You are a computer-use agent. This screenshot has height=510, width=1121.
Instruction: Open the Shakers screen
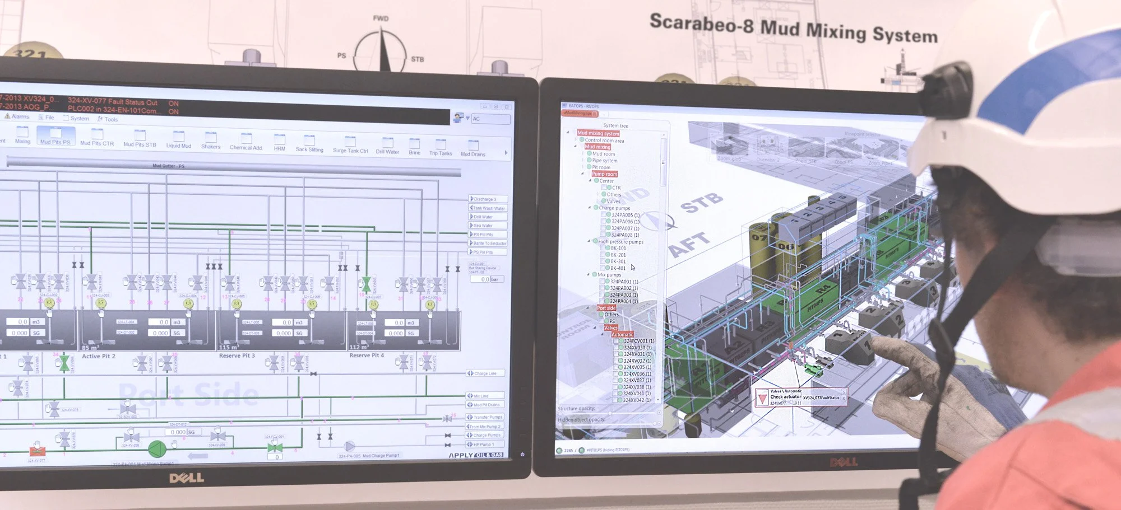[211, 141]
